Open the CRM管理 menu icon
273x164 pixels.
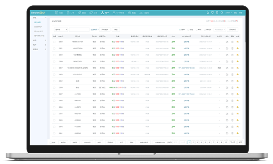click(113, 13)
